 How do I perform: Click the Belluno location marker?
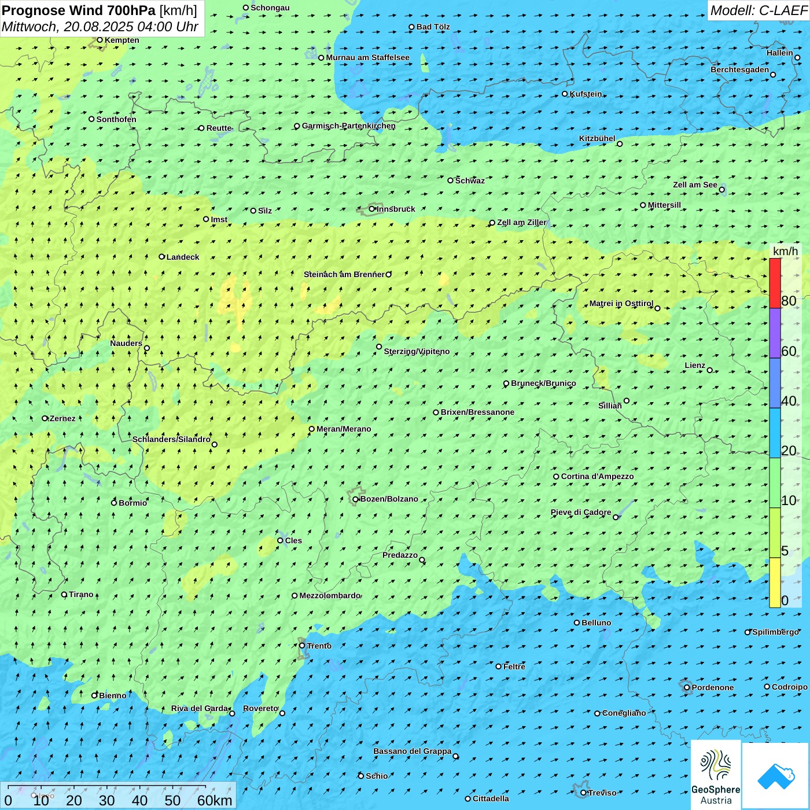coord(577,623)
